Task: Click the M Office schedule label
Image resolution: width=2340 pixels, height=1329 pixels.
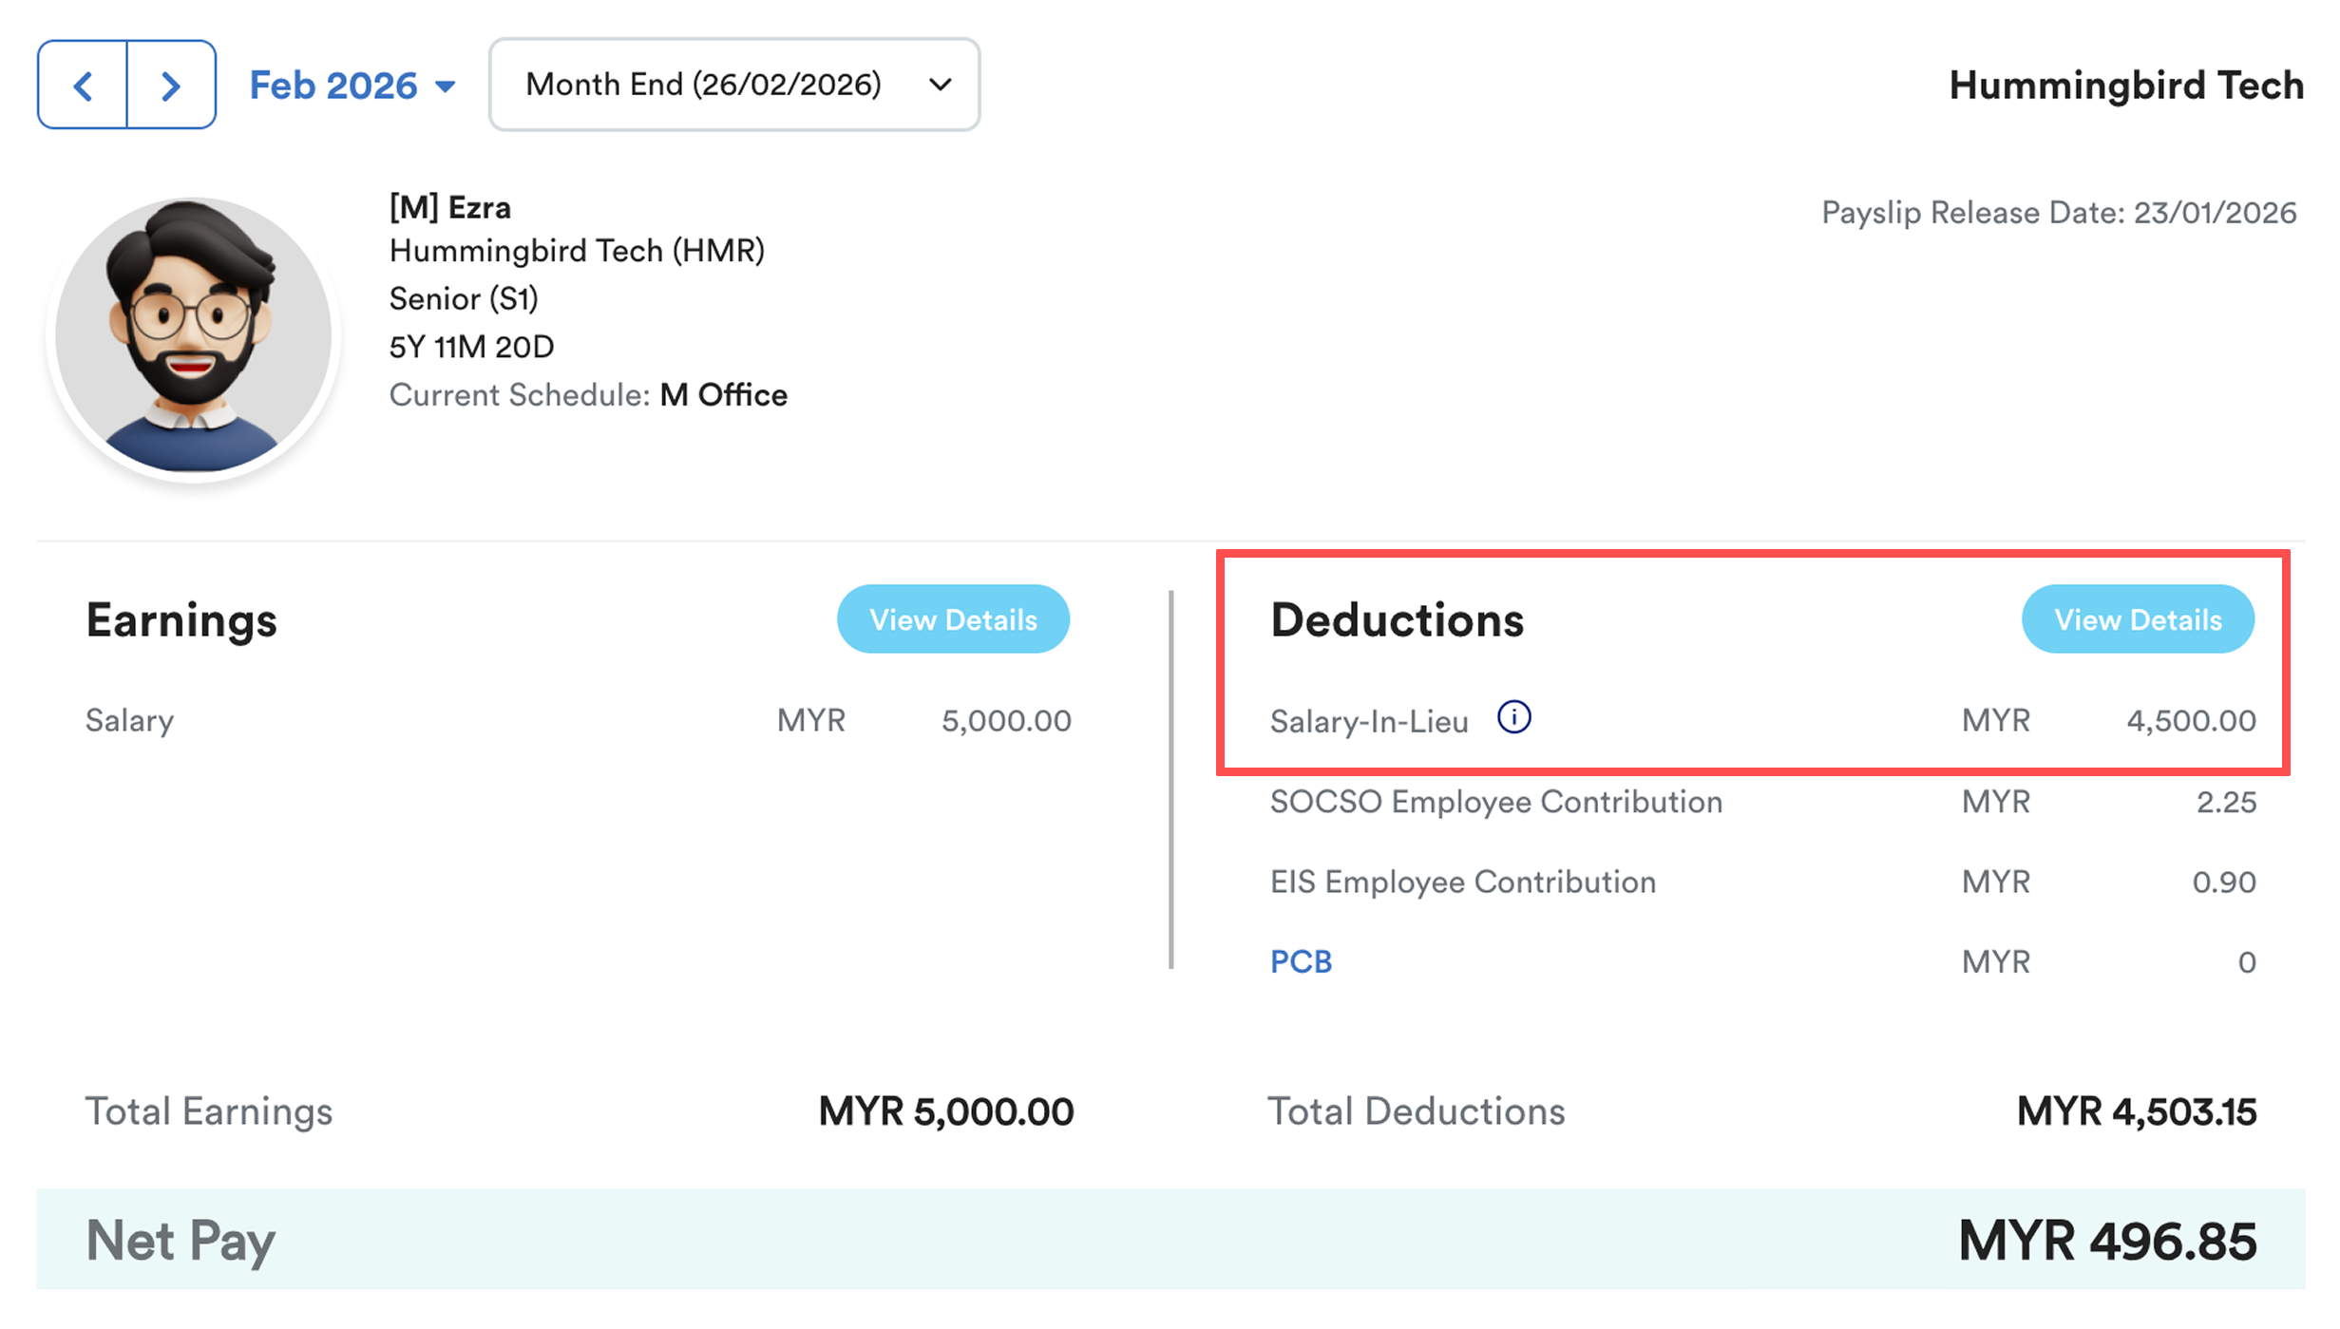Action: tap(723, 395)
